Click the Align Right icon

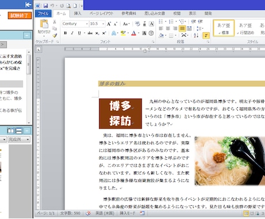click(175, 28)
